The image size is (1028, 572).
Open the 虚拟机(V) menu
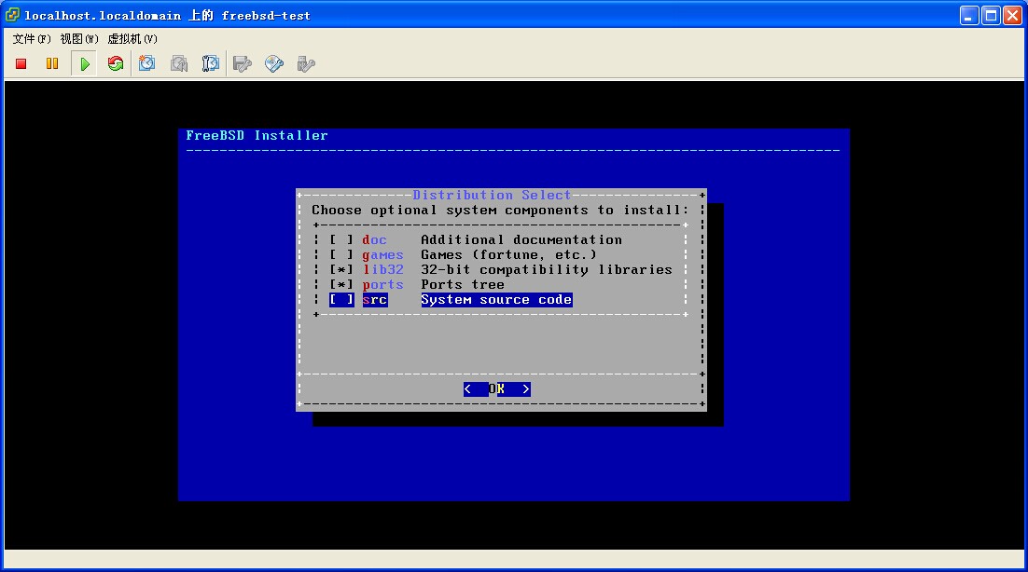pyautogui.click(x=132, y=39)
